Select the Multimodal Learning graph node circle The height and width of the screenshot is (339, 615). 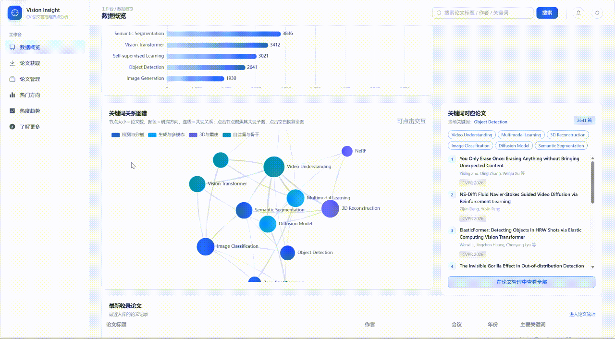(x=295, y=198)
